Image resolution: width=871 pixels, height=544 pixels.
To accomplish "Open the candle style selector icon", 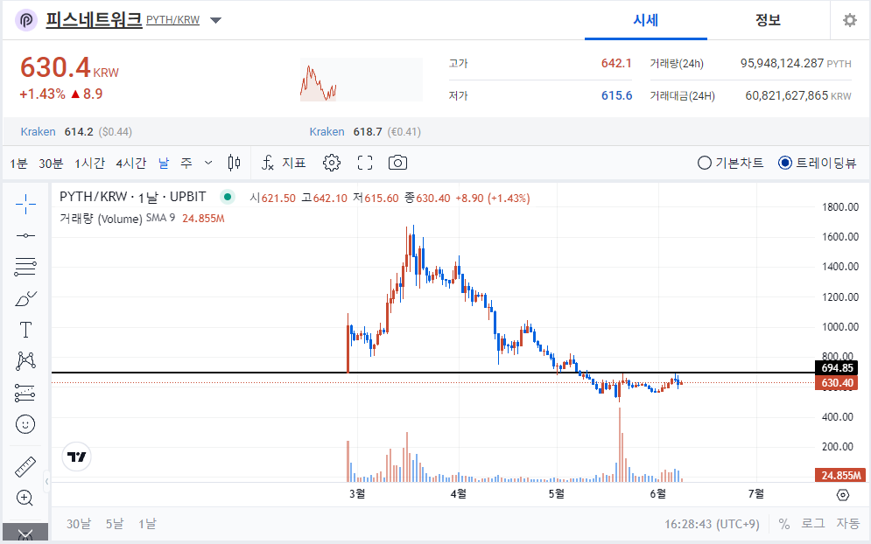I will click(234, 162).
